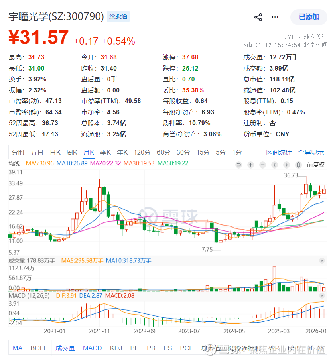The image size is (335, 360).
Task: Open 区间统计 range statistics
Action: [279, 152]
